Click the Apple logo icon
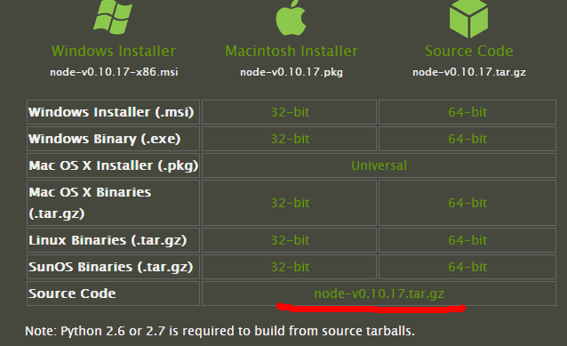The width and height of the screenshot is (567, 346). point(291,18)
